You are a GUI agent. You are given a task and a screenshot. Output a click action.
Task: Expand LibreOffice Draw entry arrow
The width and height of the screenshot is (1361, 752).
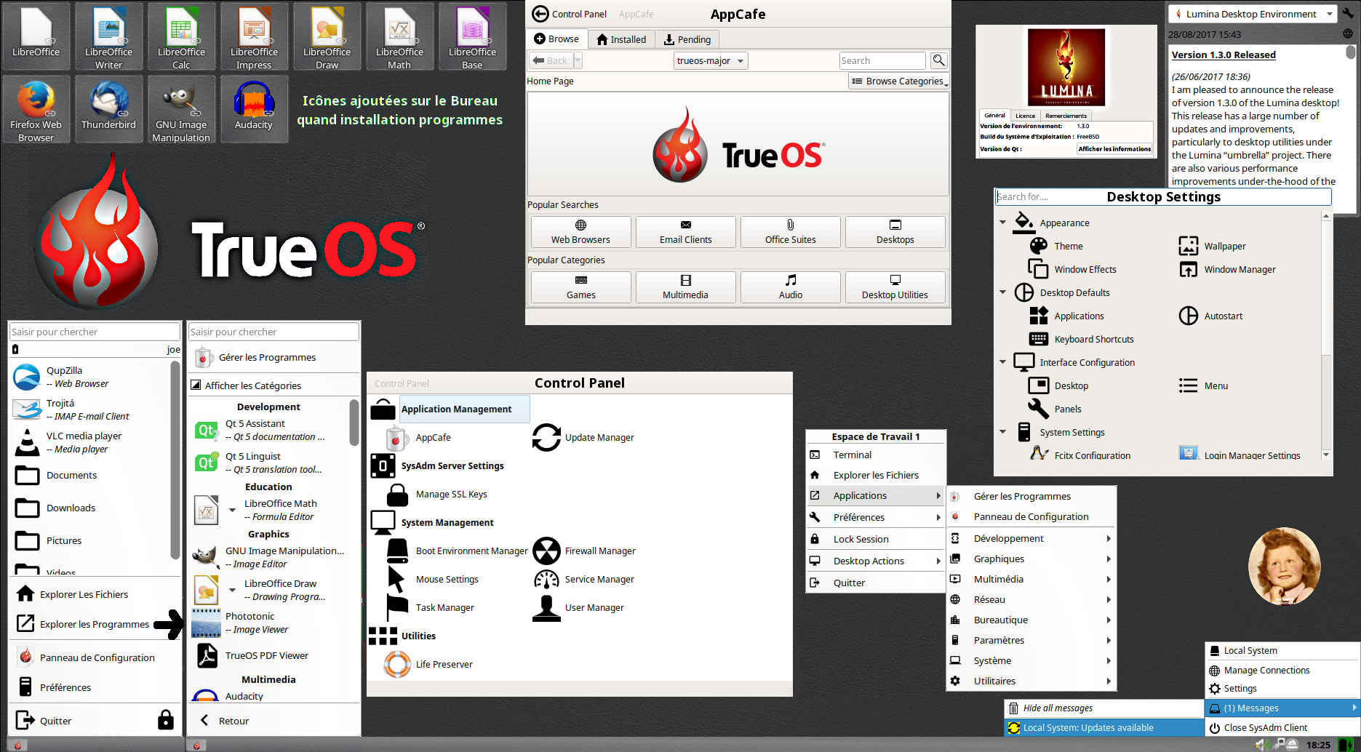232,590
